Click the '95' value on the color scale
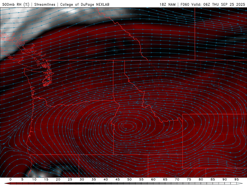 point(237,179)
